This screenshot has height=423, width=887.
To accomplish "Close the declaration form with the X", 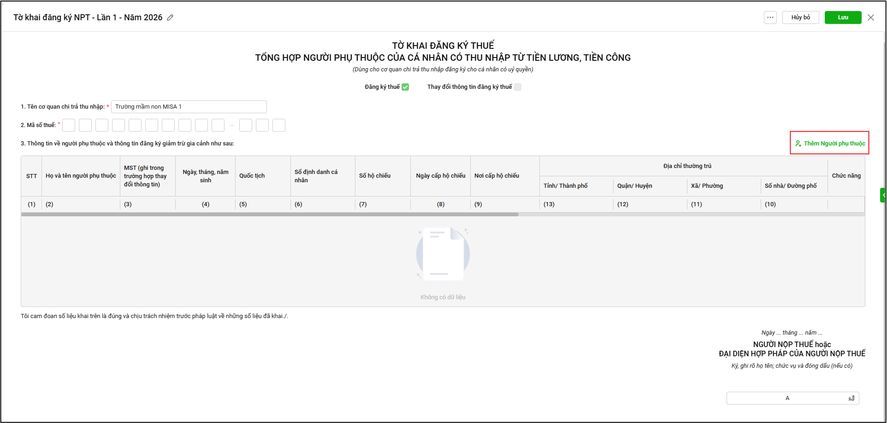I will tap(871, 17).
